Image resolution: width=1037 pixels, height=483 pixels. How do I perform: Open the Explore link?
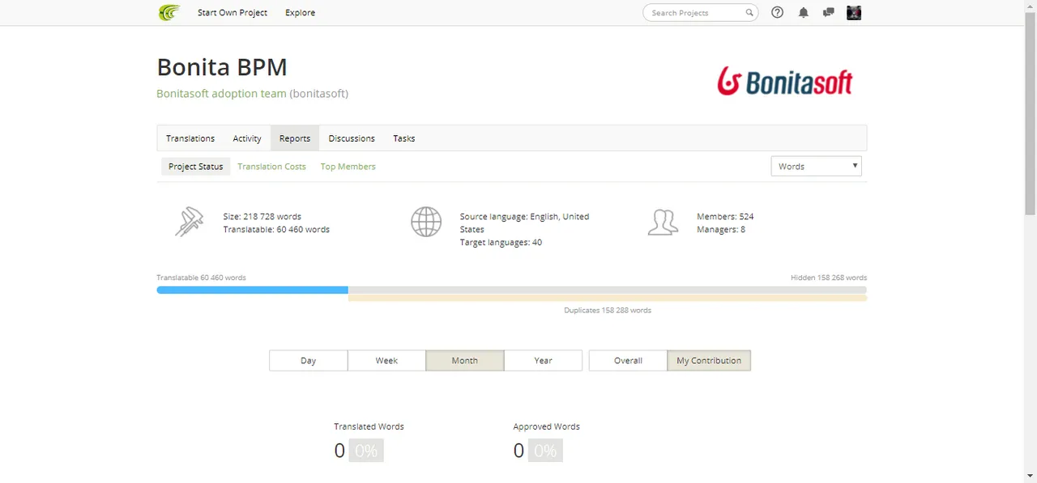(300, 12)
